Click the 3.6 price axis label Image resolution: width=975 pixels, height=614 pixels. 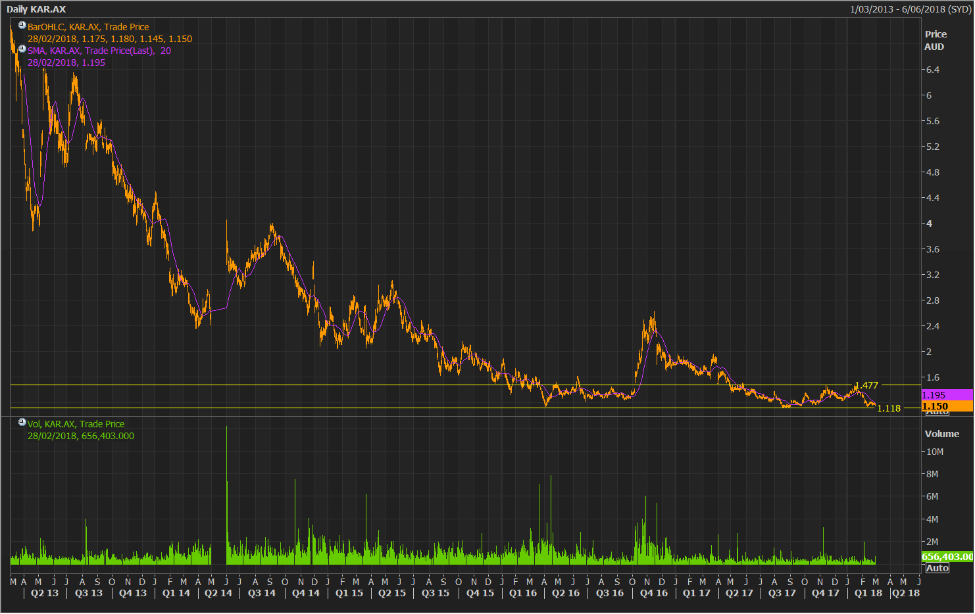(x=933, y=249)
